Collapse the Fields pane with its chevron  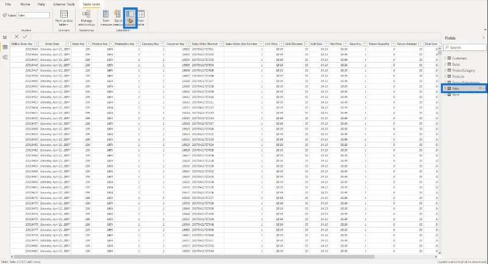pyautogui.click(x=483, y=38)
